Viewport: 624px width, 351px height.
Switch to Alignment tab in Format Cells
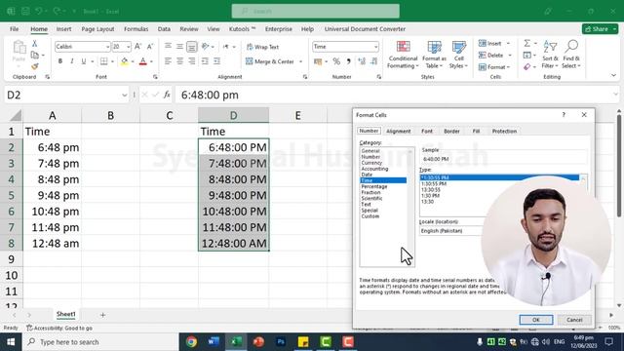point(399,131)
